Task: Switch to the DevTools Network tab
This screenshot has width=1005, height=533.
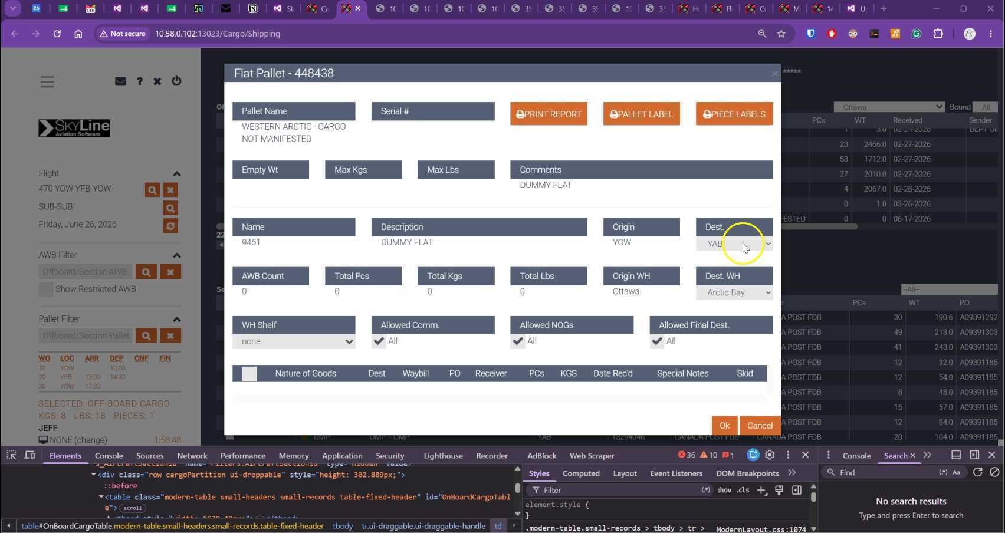Action: [x=192, y=456]
